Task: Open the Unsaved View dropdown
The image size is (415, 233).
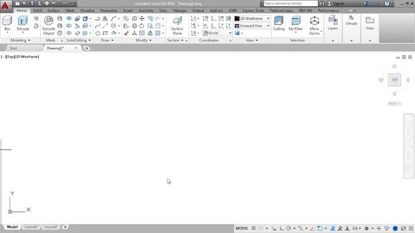Action: [252, 26]
